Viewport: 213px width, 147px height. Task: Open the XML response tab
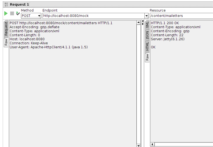[x=147, y=26]
